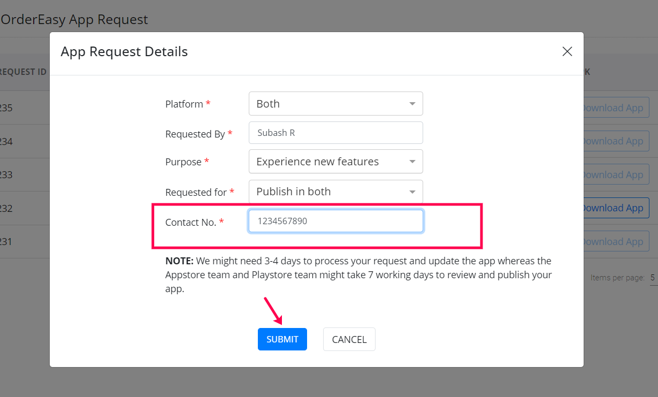The height and width of the screenshot is (397, 658).
Task: Focus the Requested By text field
Action: [335, 133]
